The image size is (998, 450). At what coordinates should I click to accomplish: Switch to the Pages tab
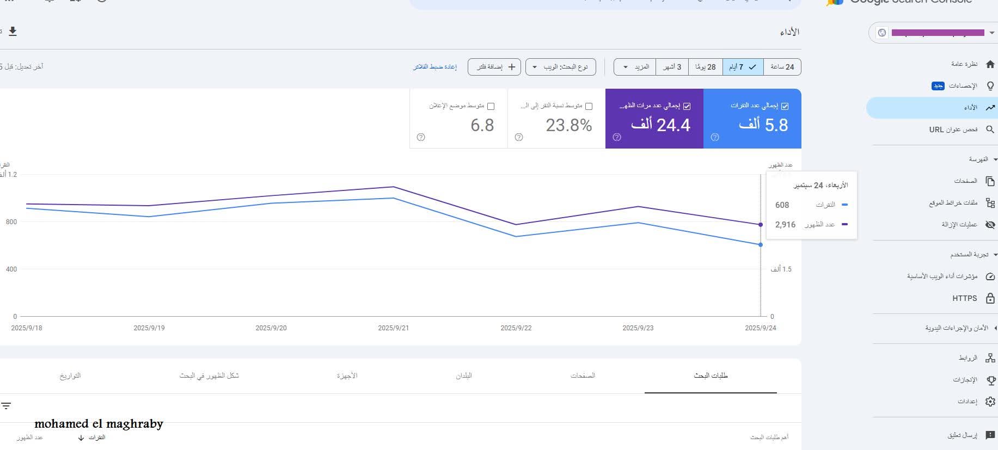[583, 375]
